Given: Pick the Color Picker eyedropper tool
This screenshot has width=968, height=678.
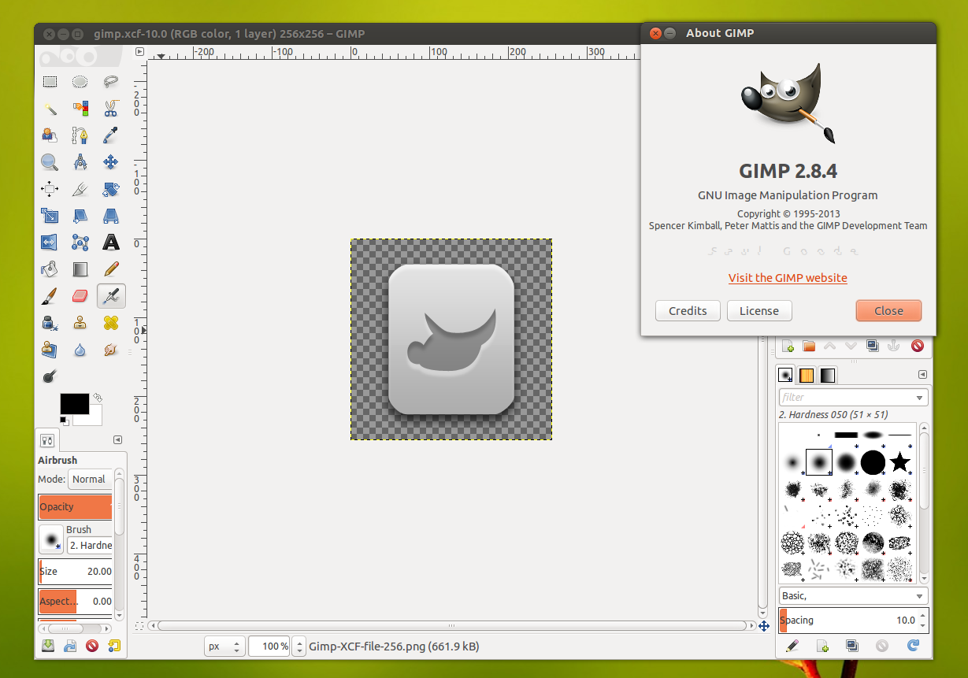Looking at the screenshot, I should [110, 135].
